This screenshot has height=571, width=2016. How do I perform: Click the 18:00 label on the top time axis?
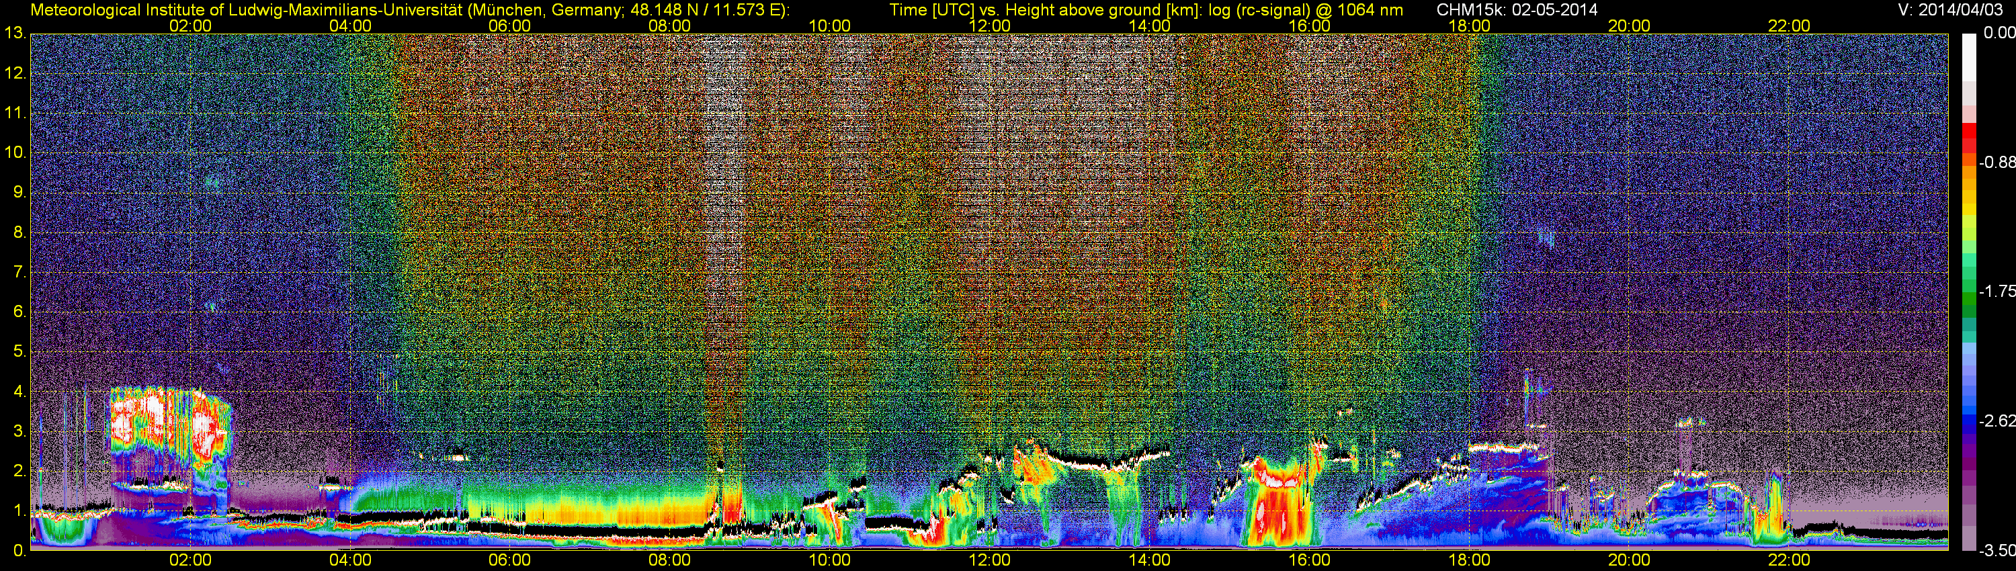tap(1469, 26)
